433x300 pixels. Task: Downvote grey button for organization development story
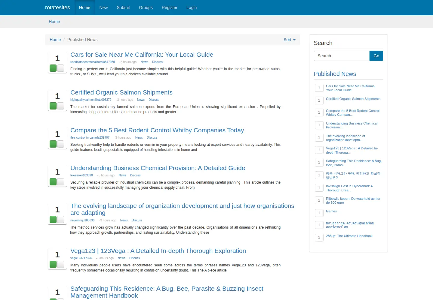(x=61, y=219)
